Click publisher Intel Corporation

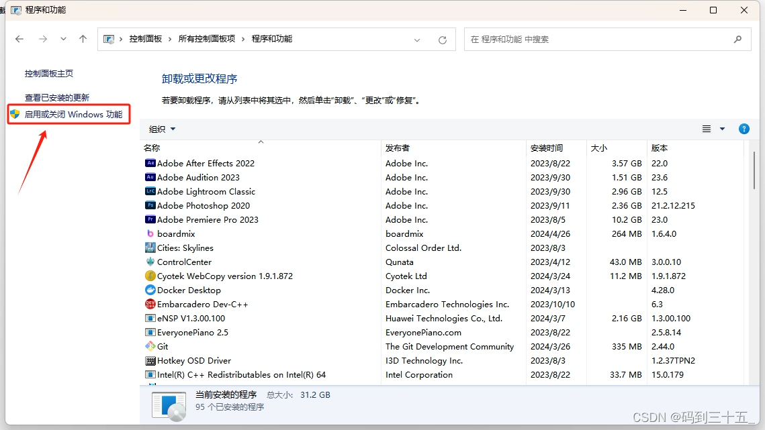coord(419,375)
